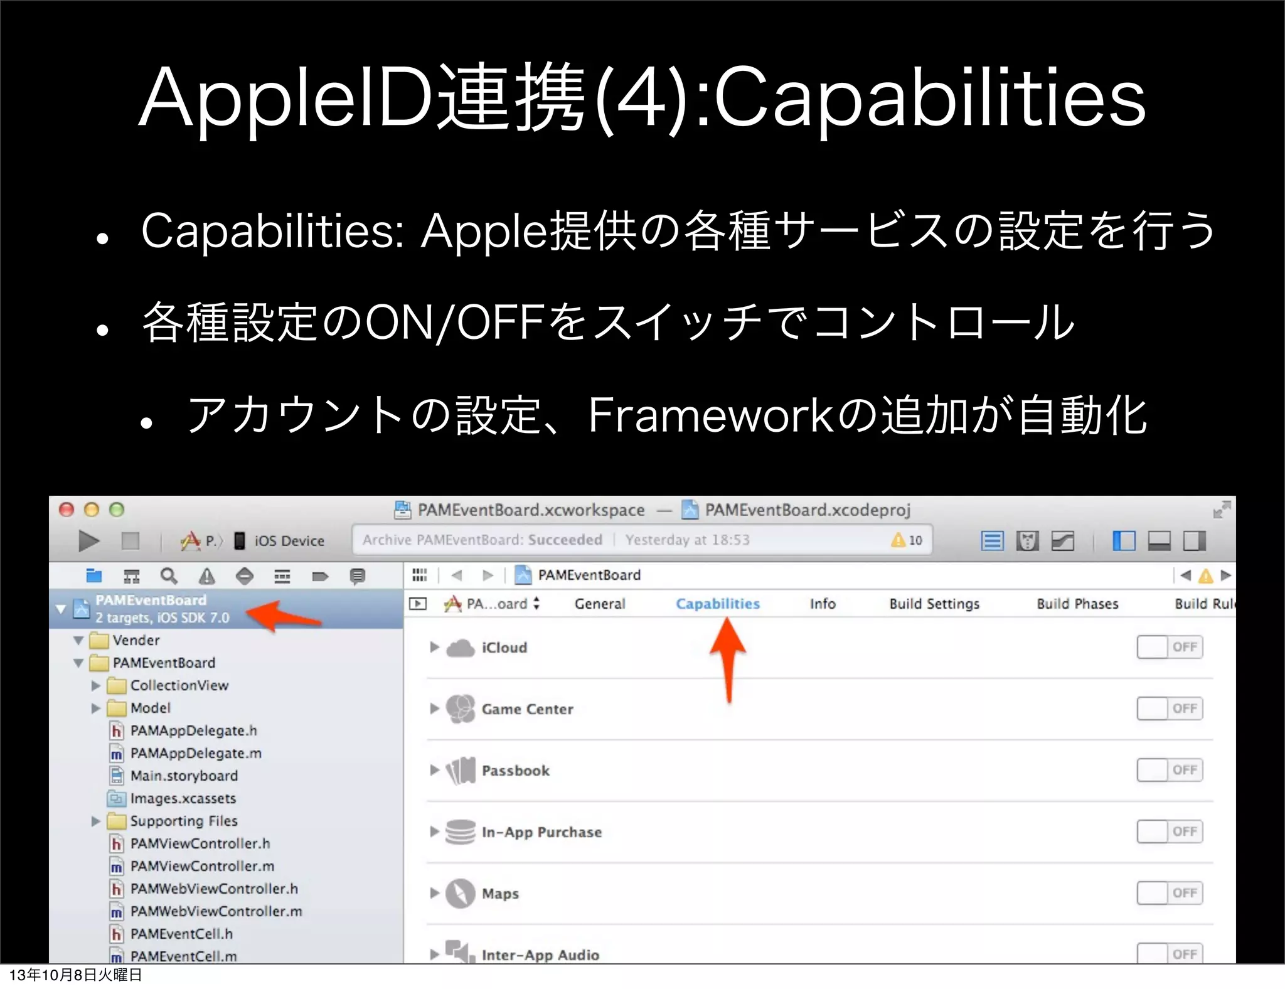1285x989 pixels.
Task: Open the related items grid menu
Action: [x=419, y=575]
